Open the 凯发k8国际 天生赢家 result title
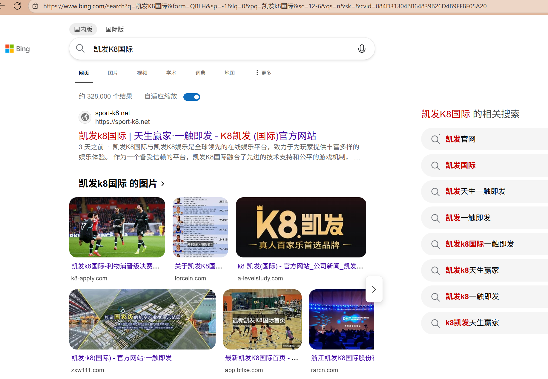Screen dimensions: 548x379 point(197,136)
